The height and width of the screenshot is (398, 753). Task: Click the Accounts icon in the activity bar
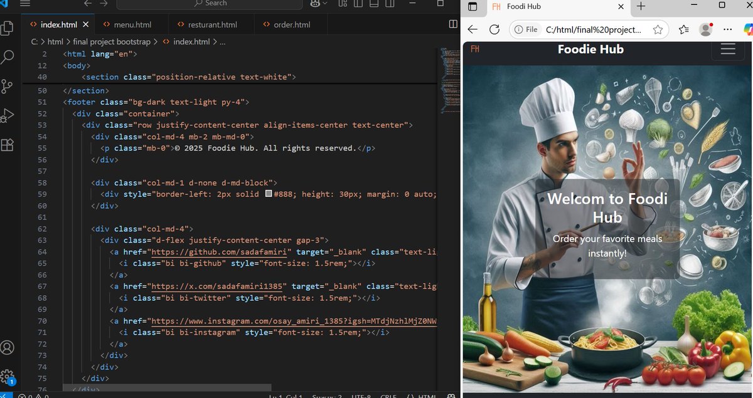8,347
